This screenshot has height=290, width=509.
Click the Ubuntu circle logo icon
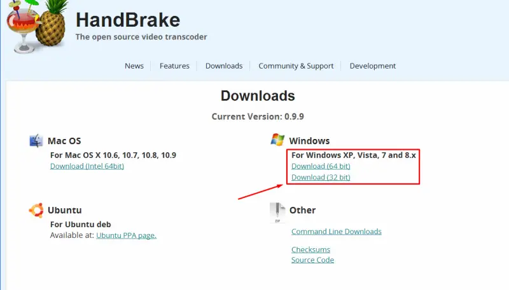[x=36, y=211]
